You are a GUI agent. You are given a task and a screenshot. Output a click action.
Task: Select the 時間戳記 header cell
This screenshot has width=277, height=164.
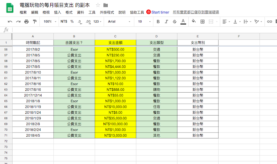(x=33, y=42)
